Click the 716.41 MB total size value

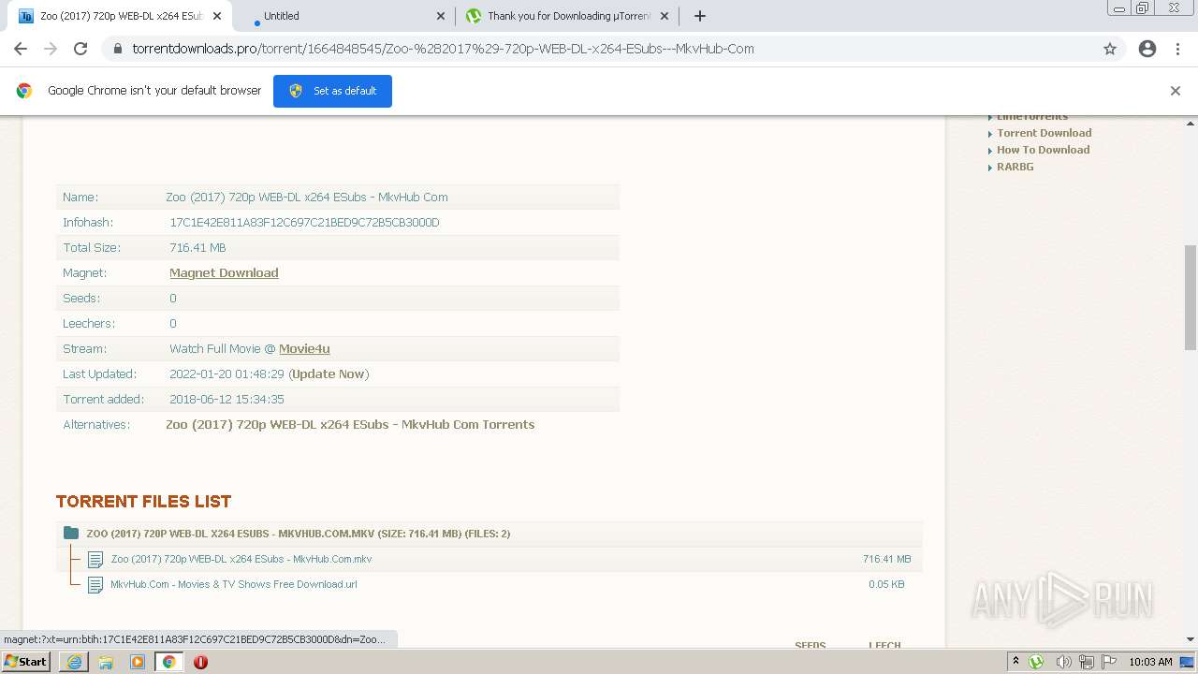[x=197, y=248]
